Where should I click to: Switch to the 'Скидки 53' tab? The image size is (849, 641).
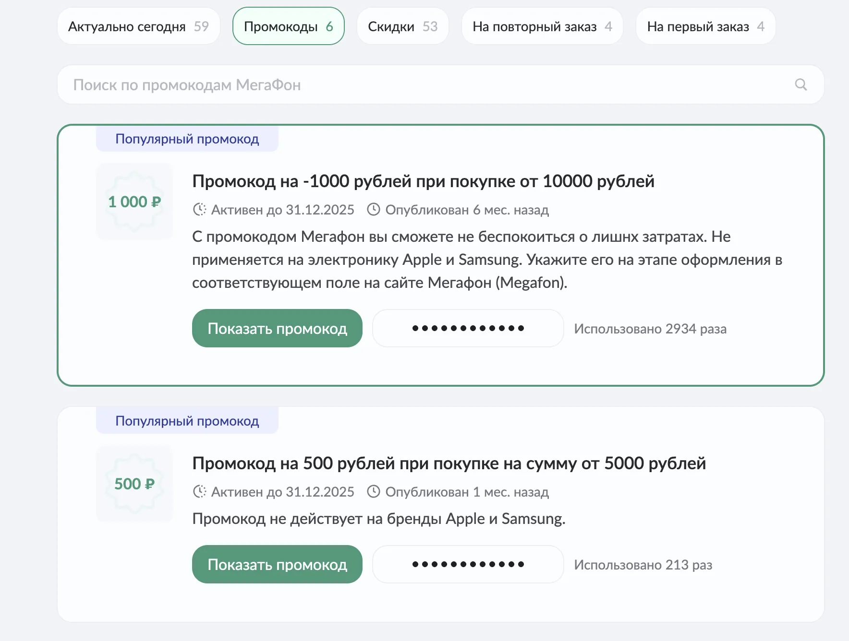pos(402,26)
